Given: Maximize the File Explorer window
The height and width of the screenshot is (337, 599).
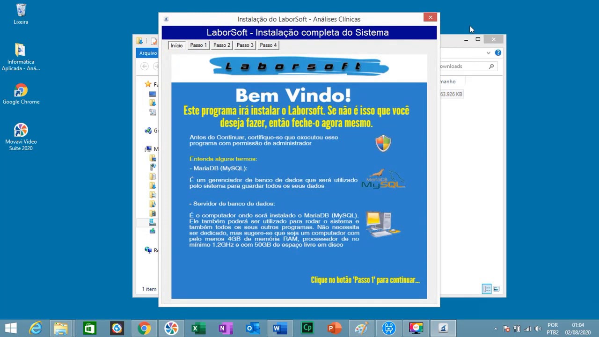Looking at the screenshot, I should (x=478, y=39).
